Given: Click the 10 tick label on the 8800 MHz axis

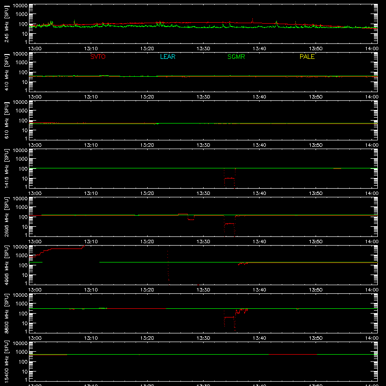Looking at the screenshot, I should coord(25,323).
